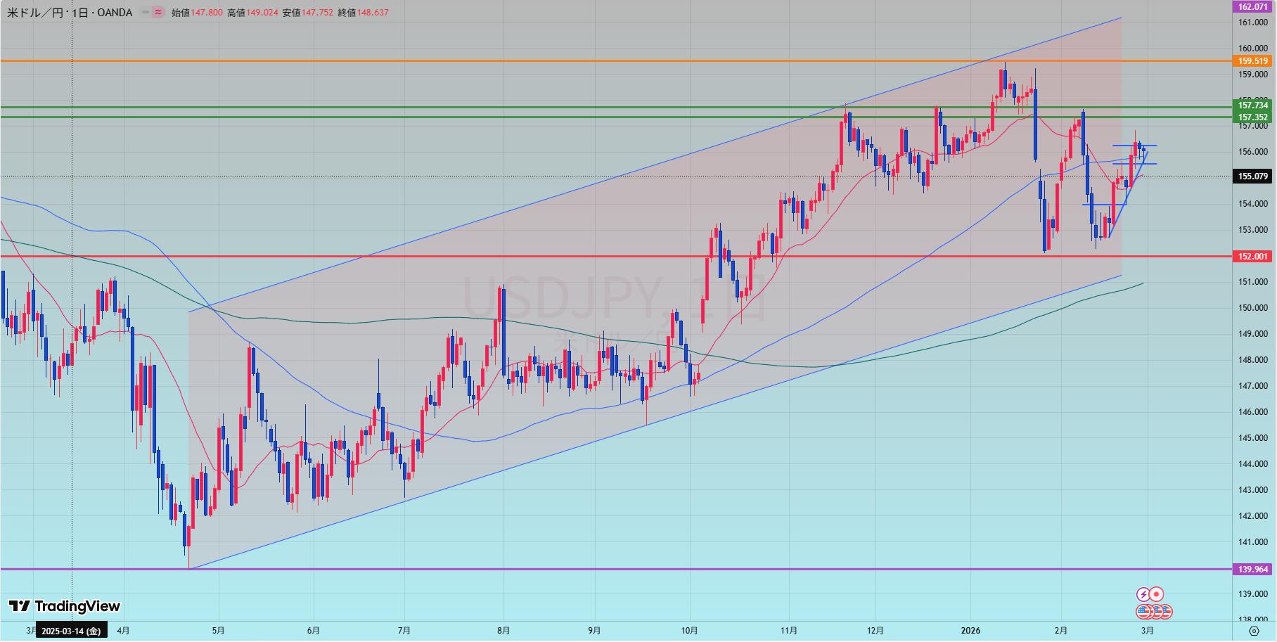The width and height of the screenshot is (1277, 642).
Task: Click the USDJPY watermark in chart center
Action: click(x=612, y=299)
